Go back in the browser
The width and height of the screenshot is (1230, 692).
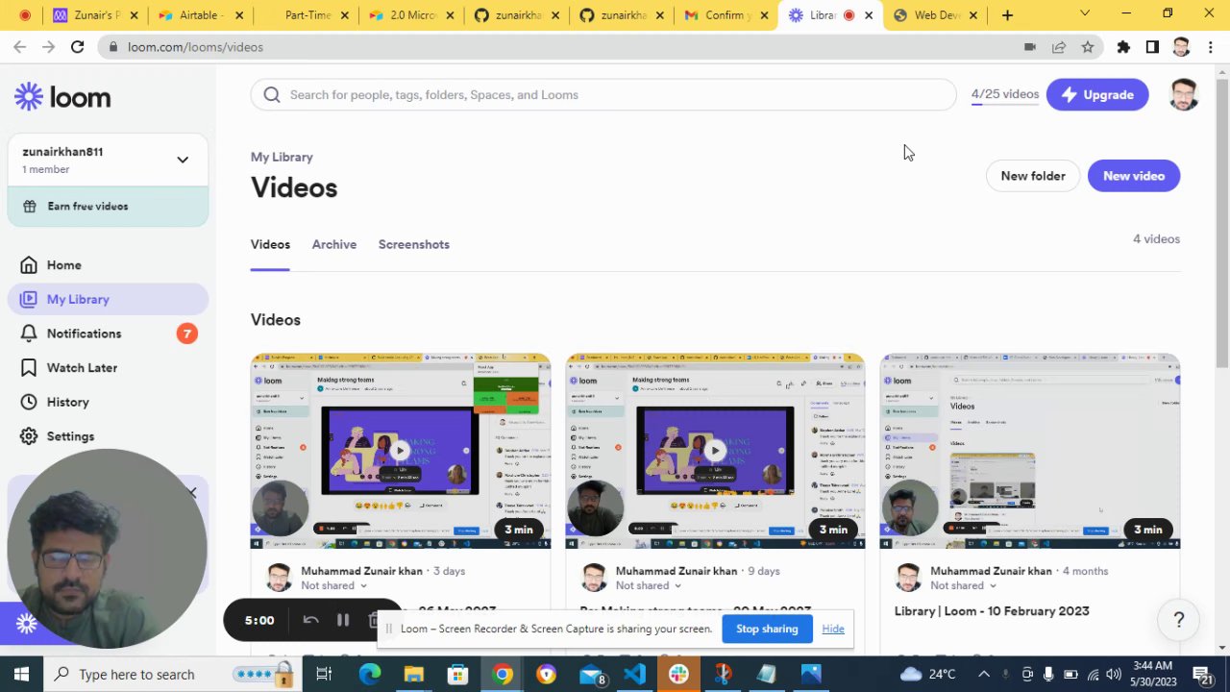coord(19,46)
